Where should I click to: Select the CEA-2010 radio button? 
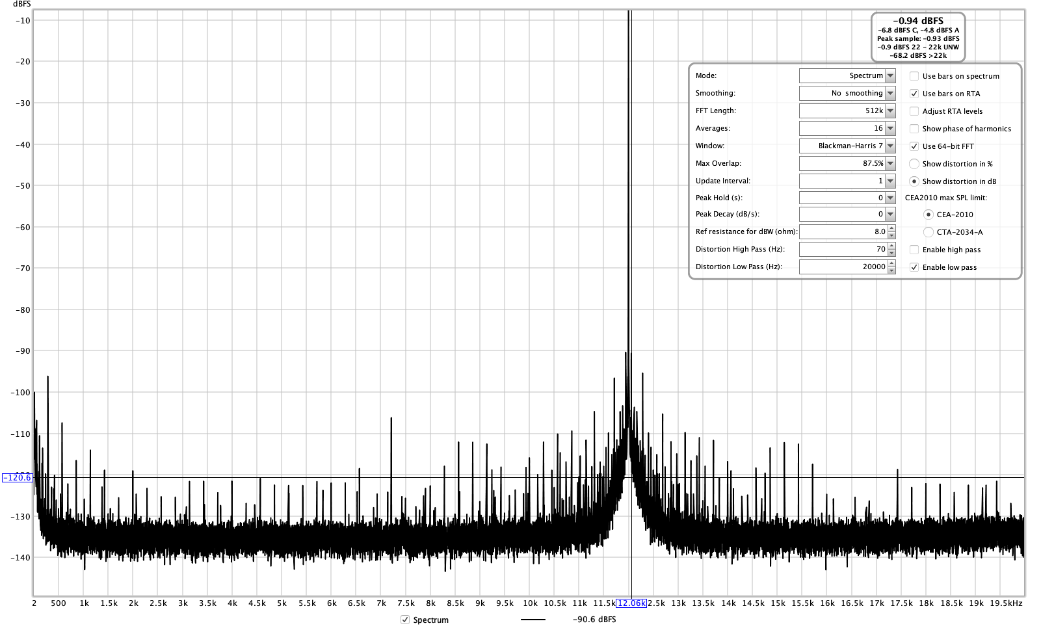929,215
